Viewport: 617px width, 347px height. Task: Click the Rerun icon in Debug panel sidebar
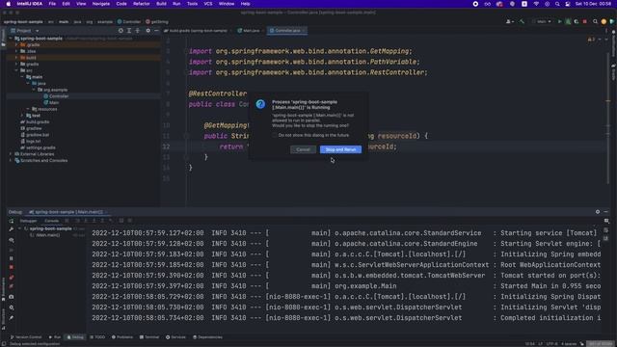pyautogui.click(x=12, y=221)
